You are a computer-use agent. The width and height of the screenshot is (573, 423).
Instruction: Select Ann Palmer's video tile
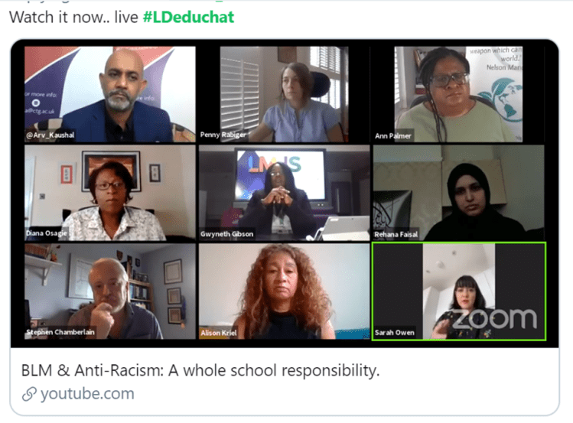point(458,94)
